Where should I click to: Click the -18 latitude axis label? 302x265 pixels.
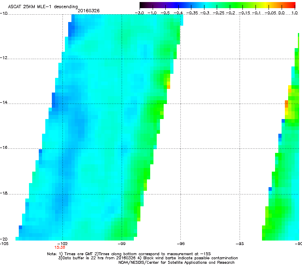pyautogui.click(x=4, y=193)
